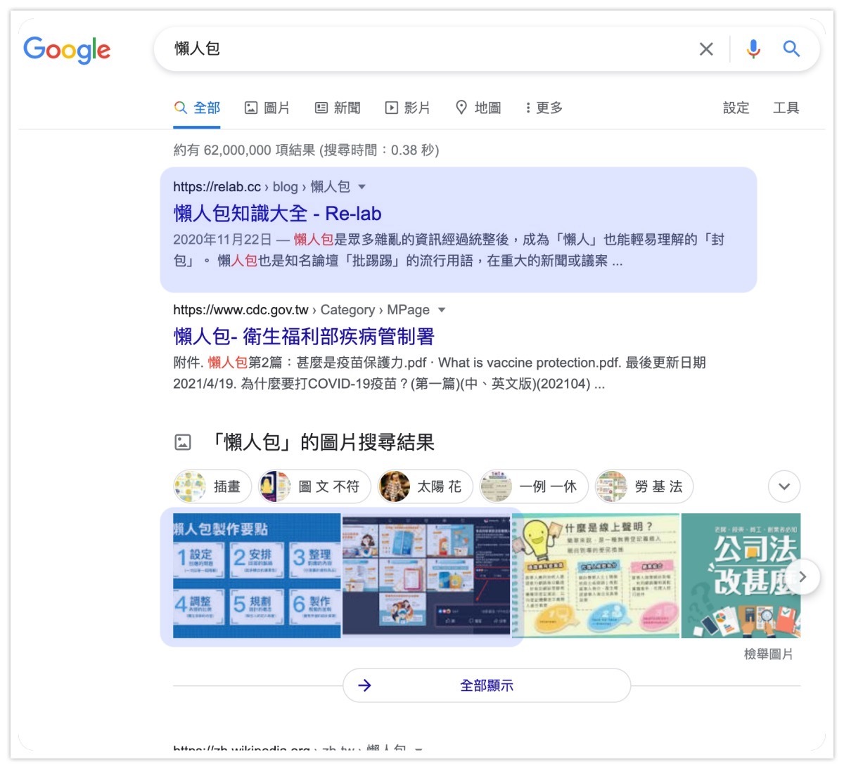This screenshot has width=844, height=769.
Task: Click the 全部顯示 show all button
Action: pyautogui.click(x=487, y=685)
